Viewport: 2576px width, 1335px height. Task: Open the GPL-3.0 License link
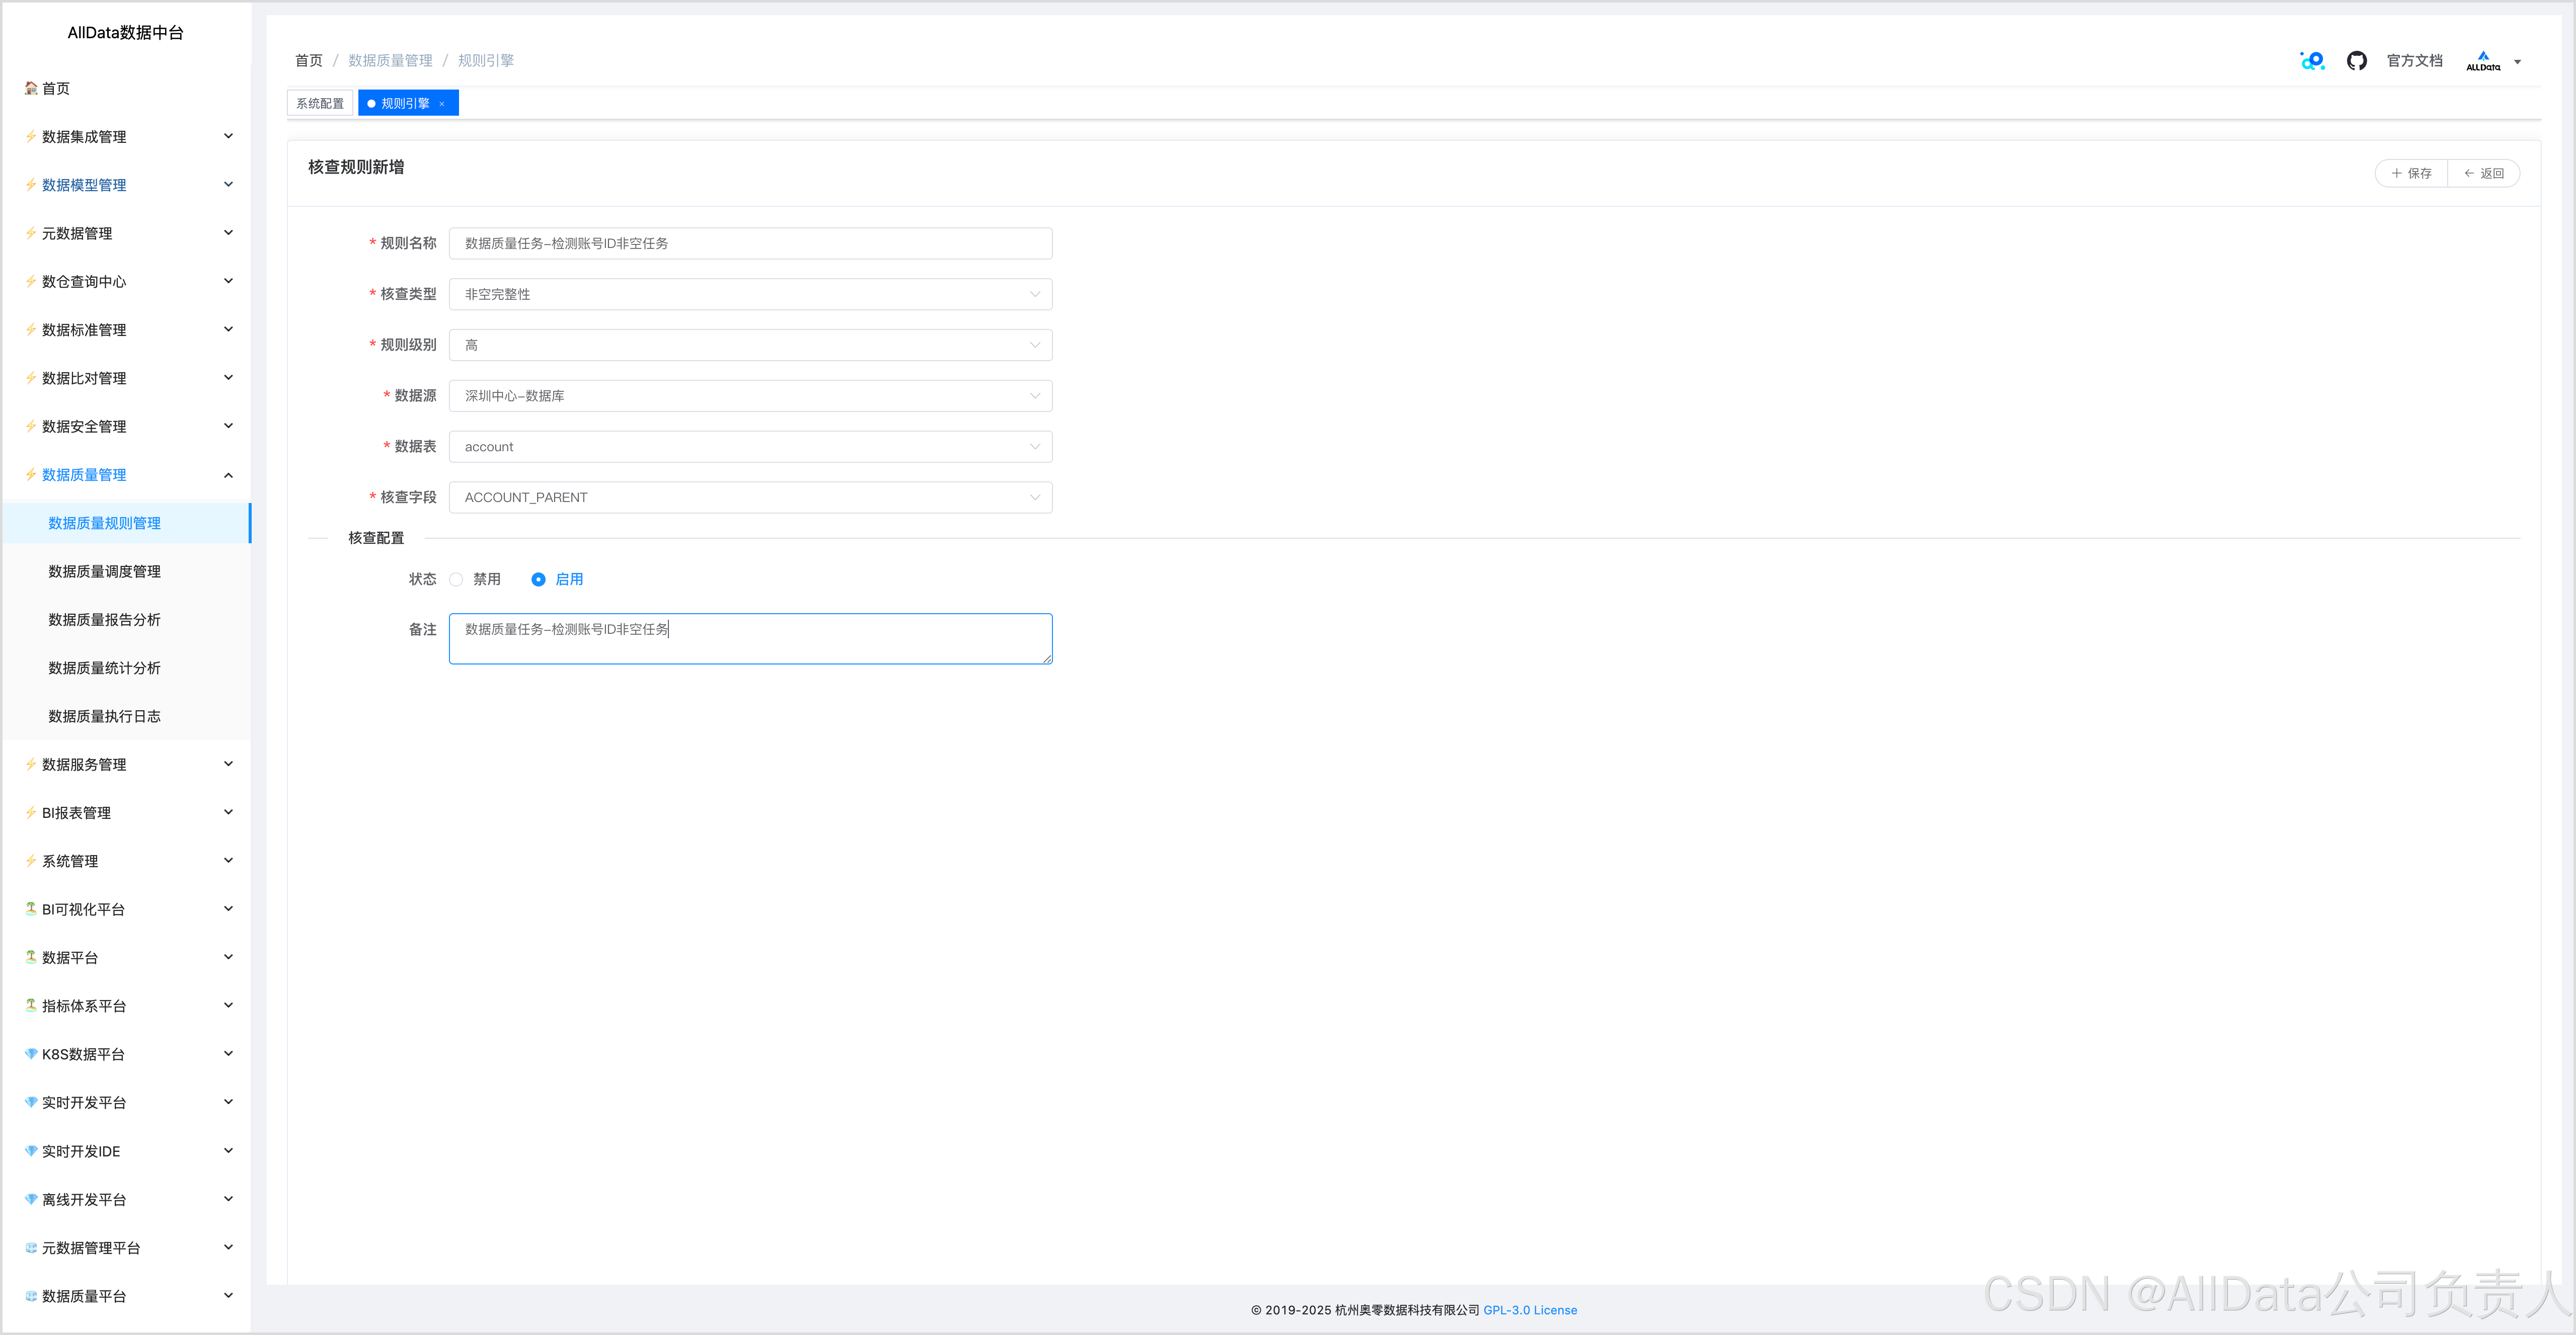(1529, 1310)
